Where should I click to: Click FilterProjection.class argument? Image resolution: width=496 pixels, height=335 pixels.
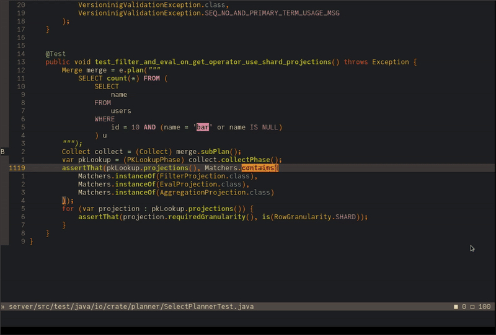205,176
